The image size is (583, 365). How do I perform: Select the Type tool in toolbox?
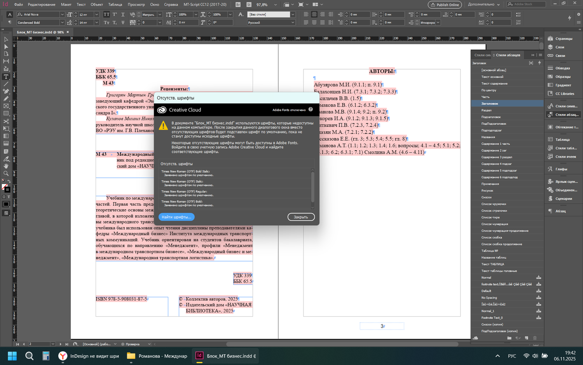(x=6, y=77)
